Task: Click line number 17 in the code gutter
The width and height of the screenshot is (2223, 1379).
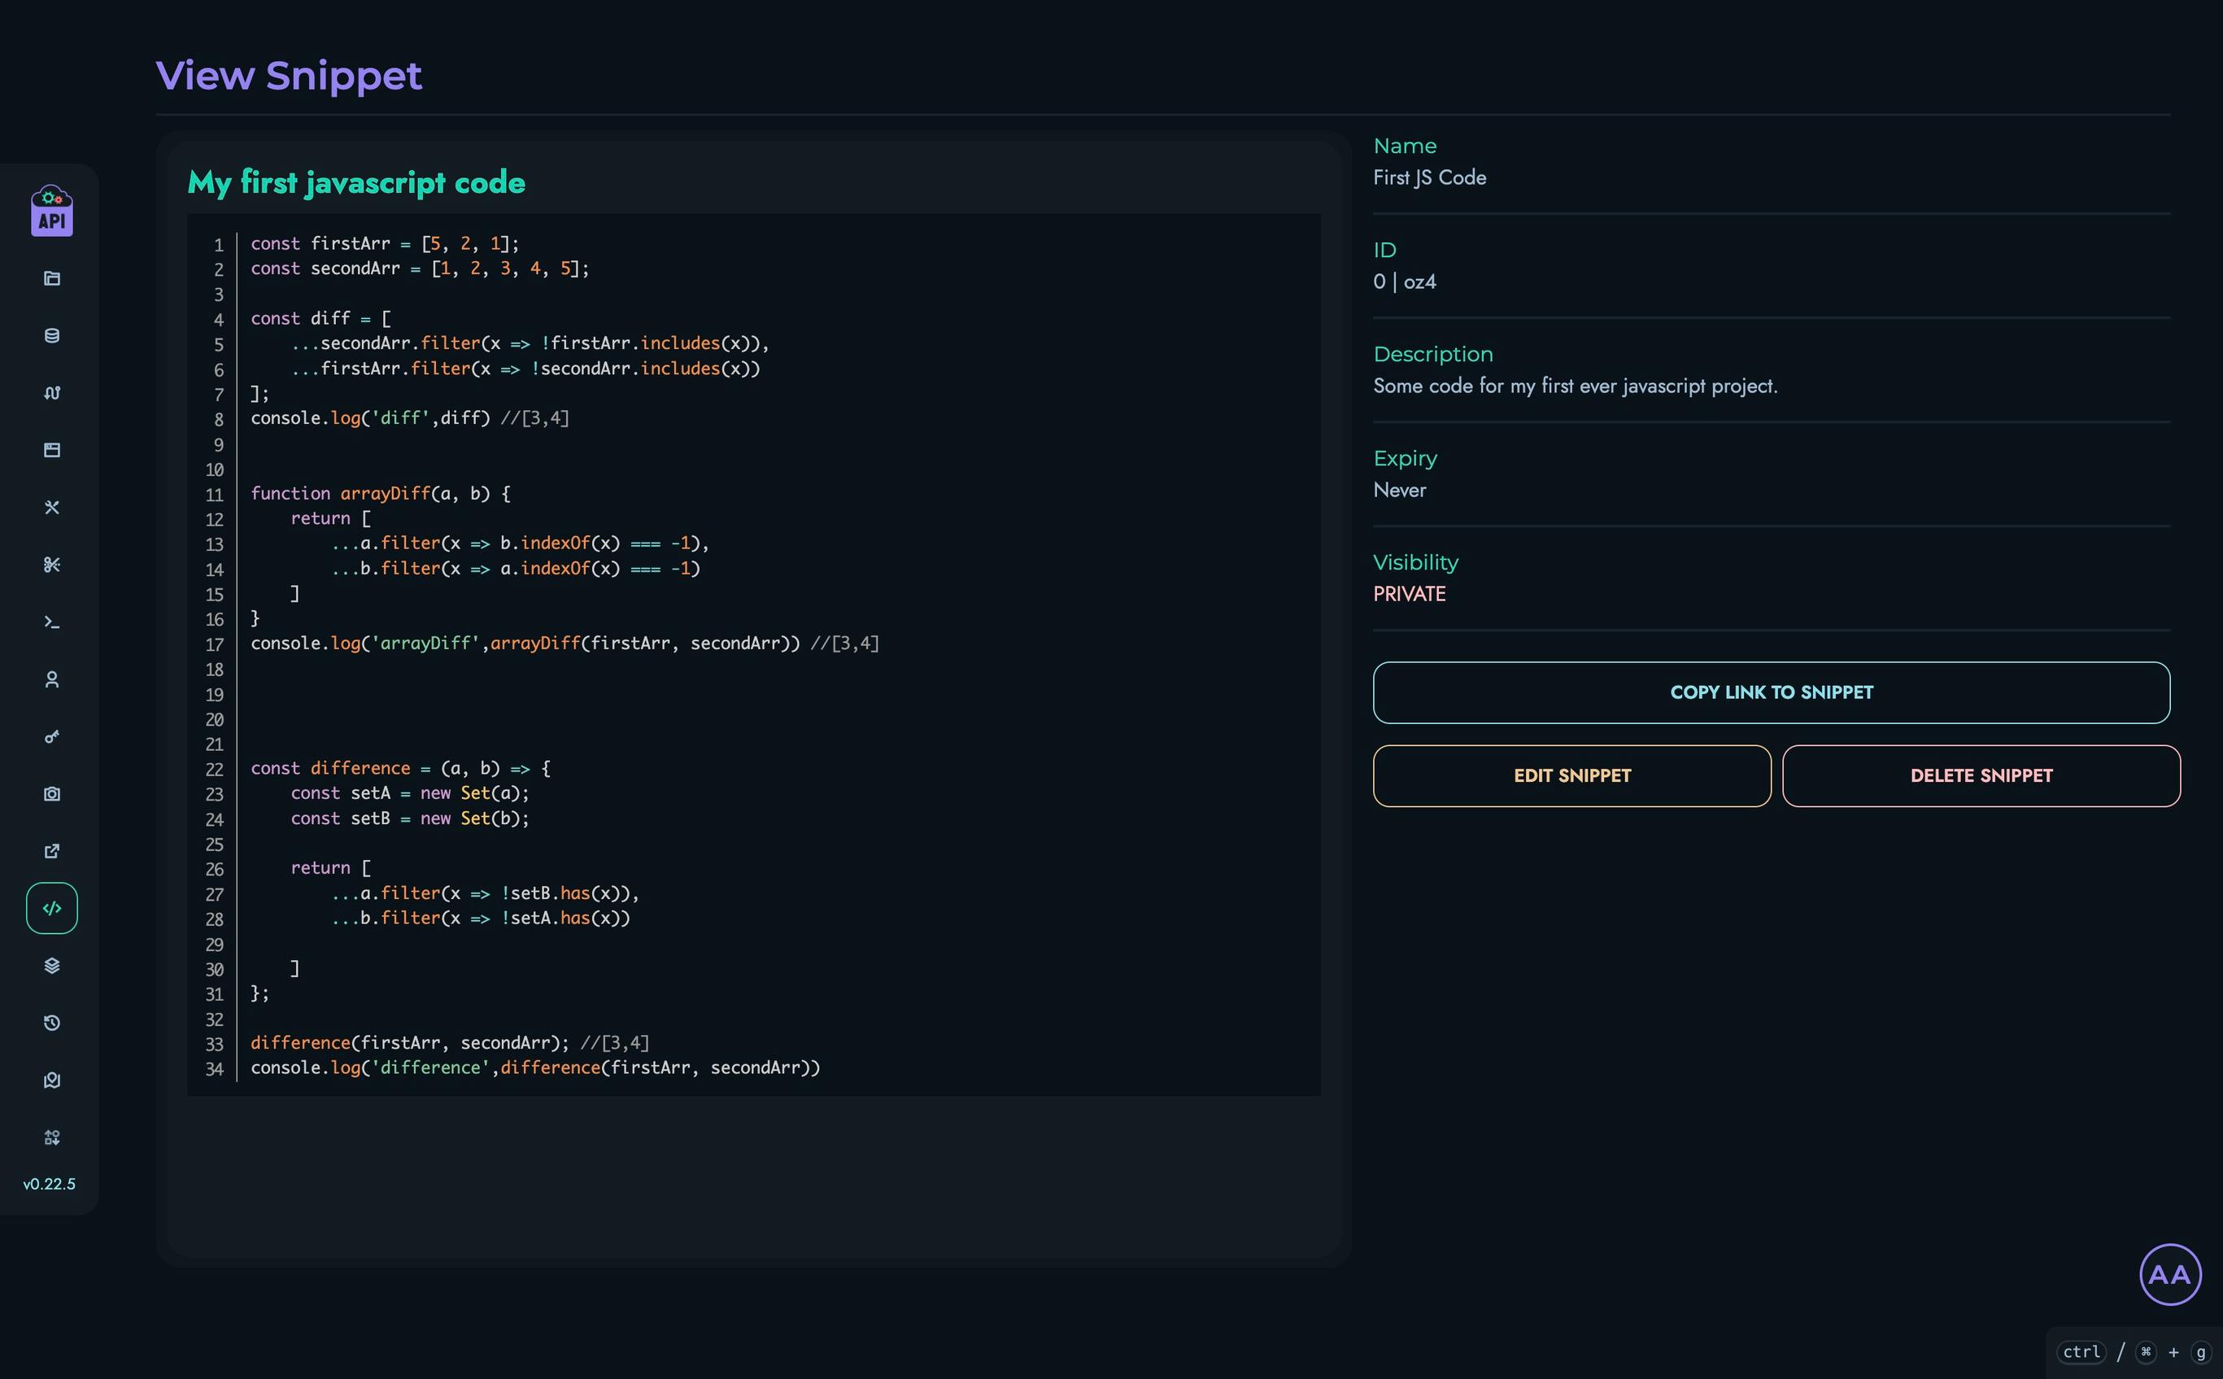Action: pyautogui.click(x=214, y=645)
